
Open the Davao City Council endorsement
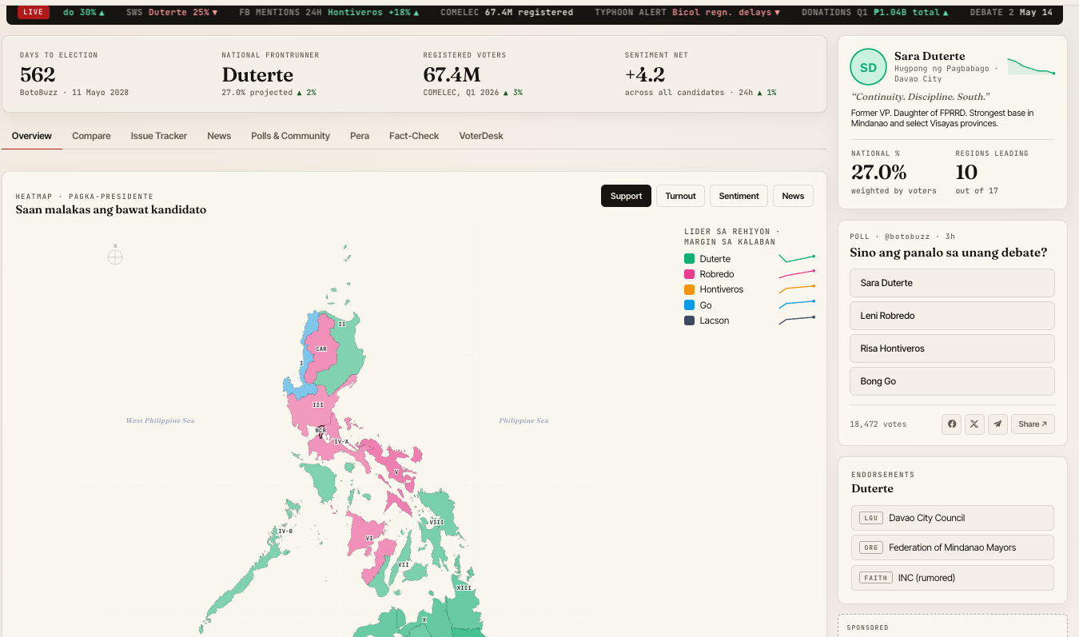click(952, 518)
